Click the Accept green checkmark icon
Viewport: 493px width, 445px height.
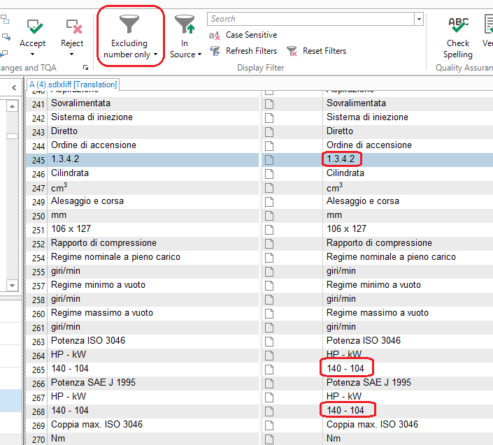pos(32,27)
